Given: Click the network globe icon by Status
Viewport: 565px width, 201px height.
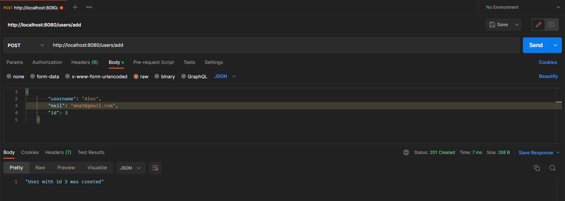Looking at the screenshot, I should (x=406, y=152).
